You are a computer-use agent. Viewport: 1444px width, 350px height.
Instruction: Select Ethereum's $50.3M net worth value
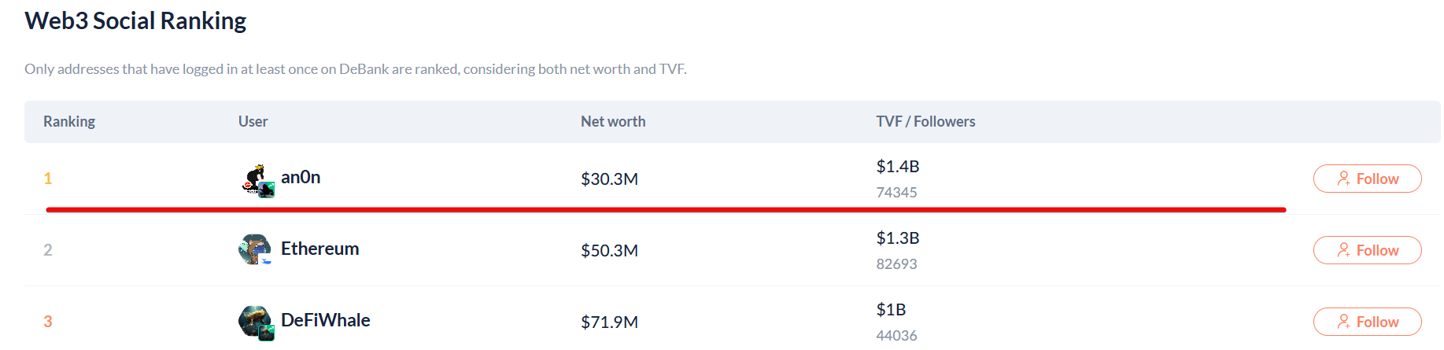(609, 251)
